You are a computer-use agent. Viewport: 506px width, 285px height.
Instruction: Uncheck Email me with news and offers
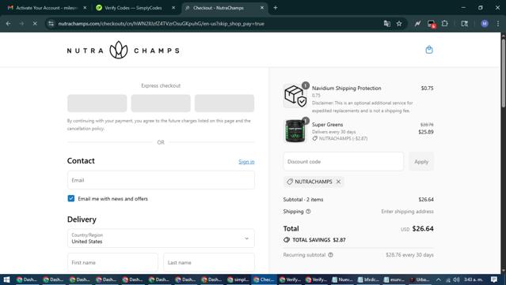pos(71,198)
